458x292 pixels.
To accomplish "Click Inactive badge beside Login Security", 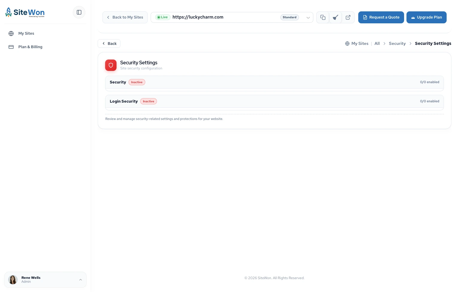I will coord(149,101).
